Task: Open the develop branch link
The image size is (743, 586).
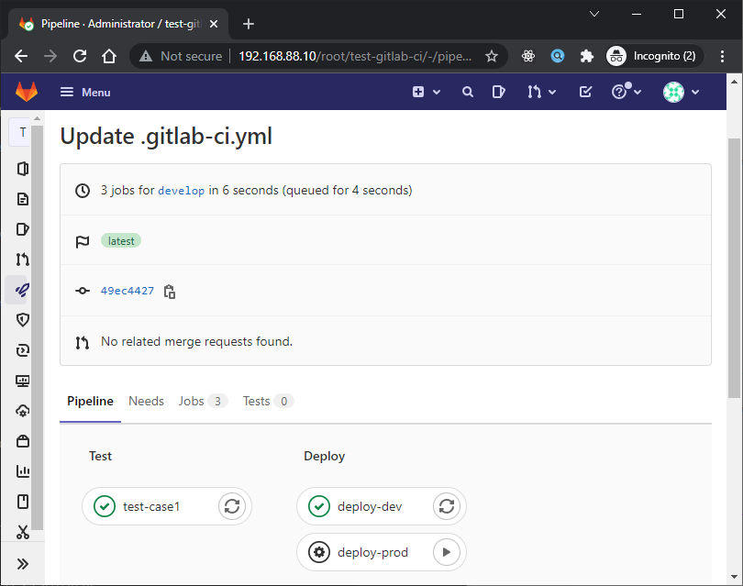Action: click(x=181, y=191)
